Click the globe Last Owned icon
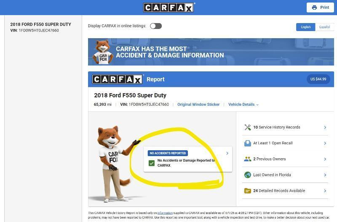Viewport: 337px width, 222px height. coord(248,175)
